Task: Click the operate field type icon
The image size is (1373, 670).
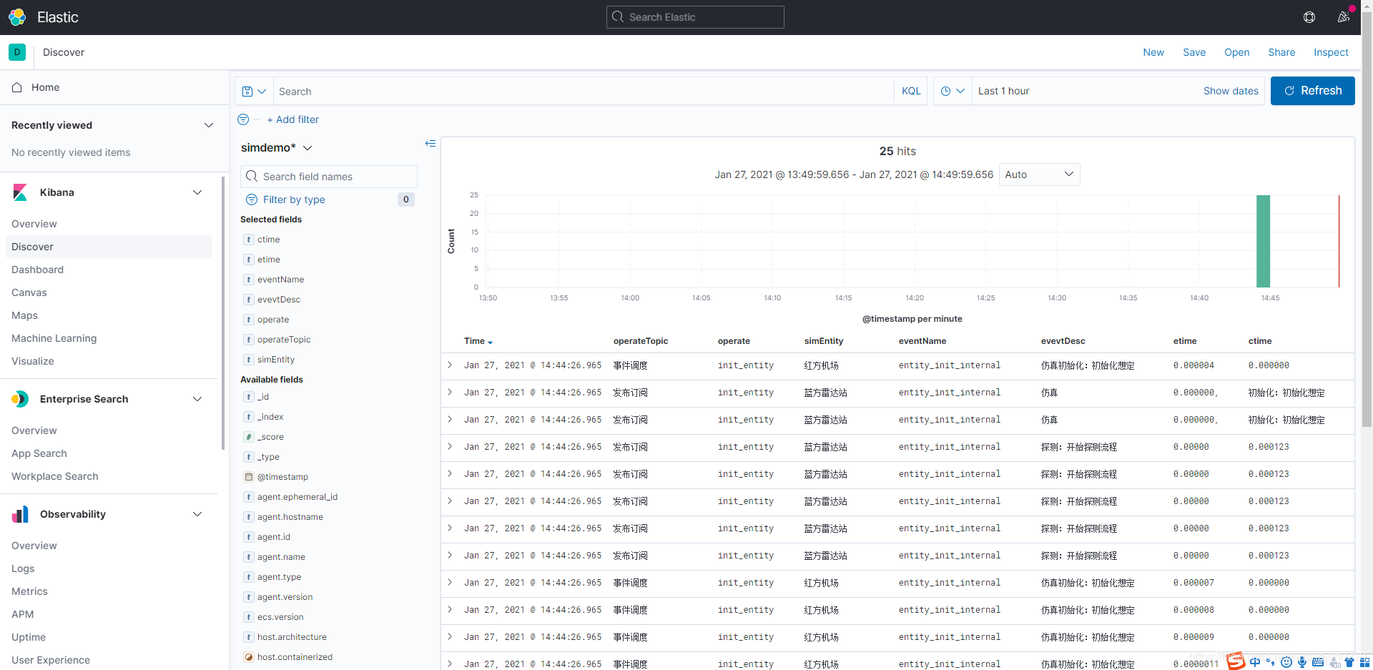Action: pyautogui.click(x=249, y=320)
